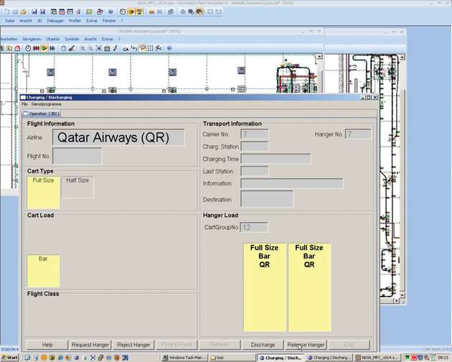The width and height of the screenshot is (452, 362).
Task: Open the Windows Start button
Action: (10, 358)
